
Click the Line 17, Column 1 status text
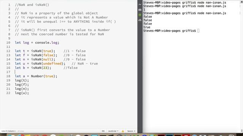click(8, 131)
